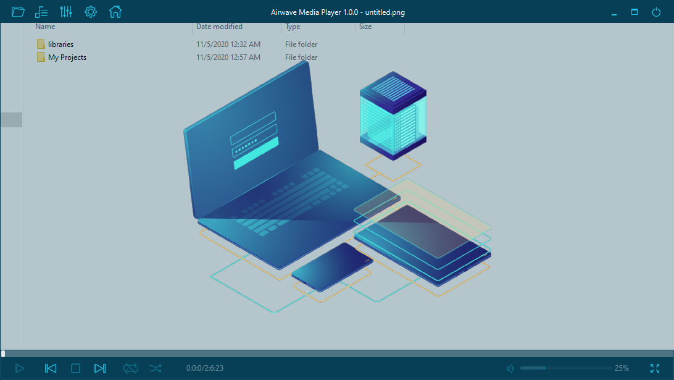The width and height of the screenshot is (674, 380).
Task: Maximize the Airwave Media Player window
Action: [634, 12]
